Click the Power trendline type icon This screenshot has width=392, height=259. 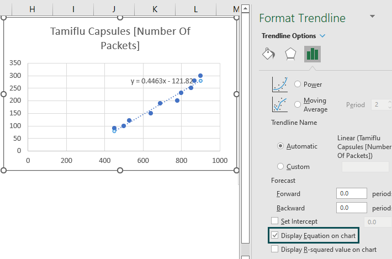(280, 84)
